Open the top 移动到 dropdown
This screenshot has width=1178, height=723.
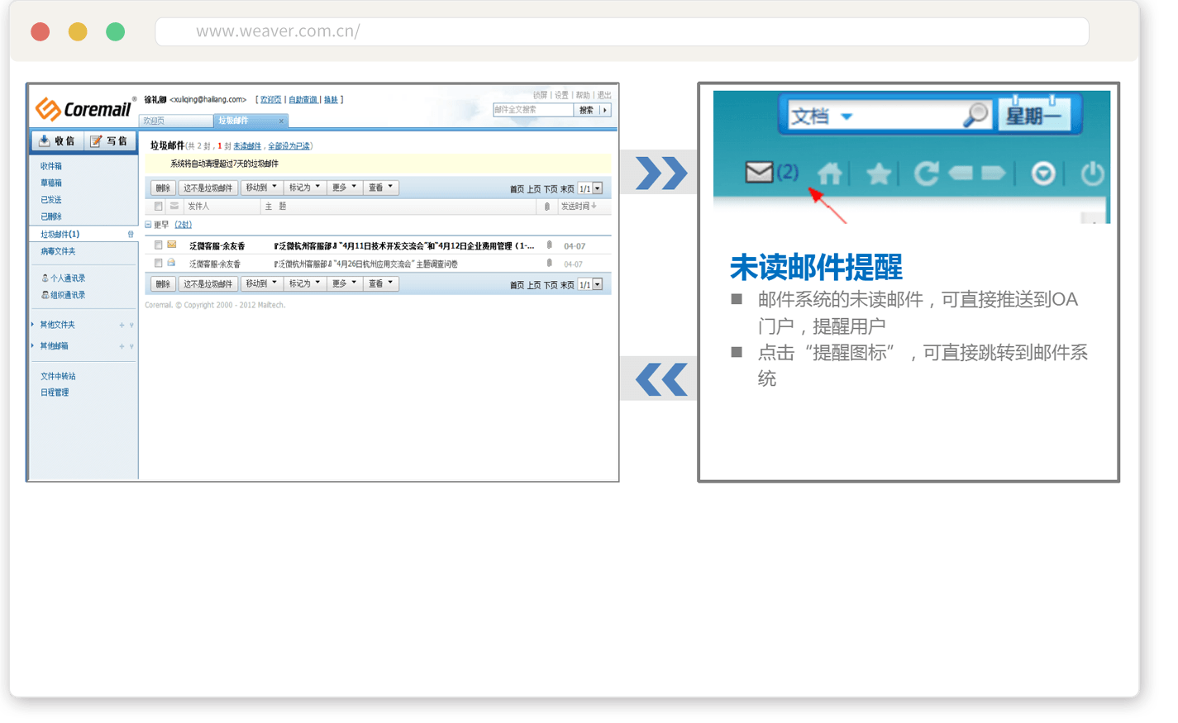coord(261,188)
